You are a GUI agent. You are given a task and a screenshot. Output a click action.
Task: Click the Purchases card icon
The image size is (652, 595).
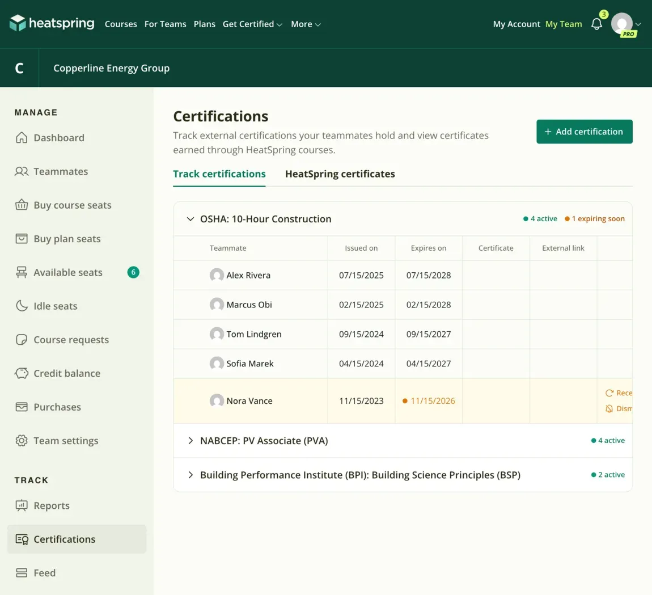point(22,407)
